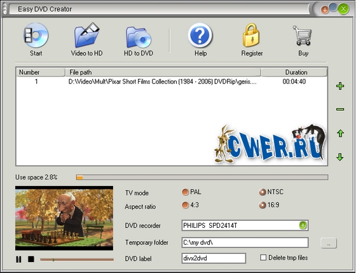Click the preview playback seek slider
This screenshot has height=273, width=356.
77,260
